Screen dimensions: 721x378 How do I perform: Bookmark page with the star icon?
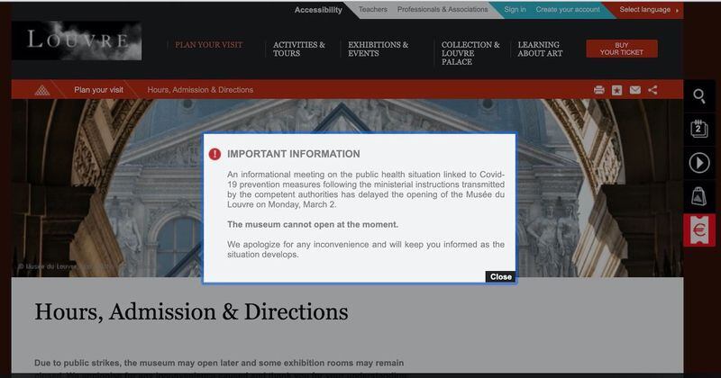click(616, 90)
